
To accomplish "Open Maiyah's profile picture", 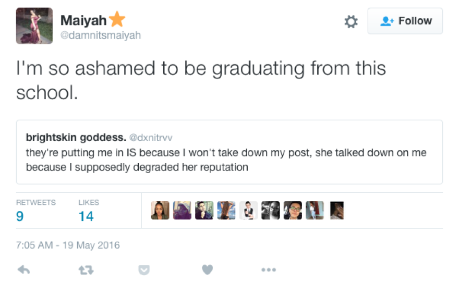I will pyautogui.click(x=34, y=26).
